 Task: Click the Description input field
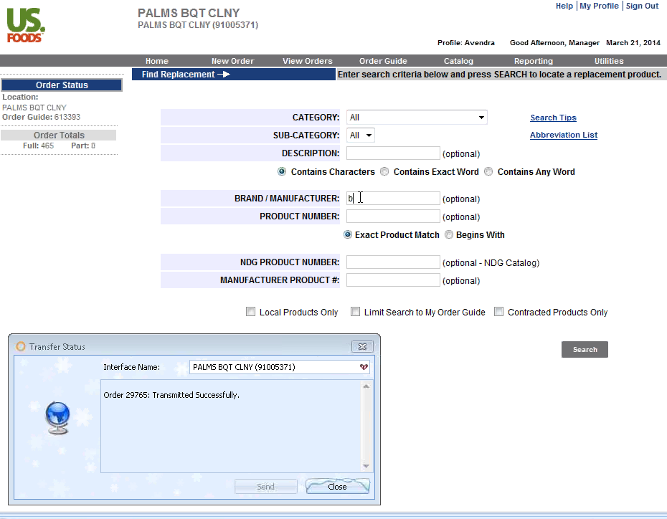(393, 153)
